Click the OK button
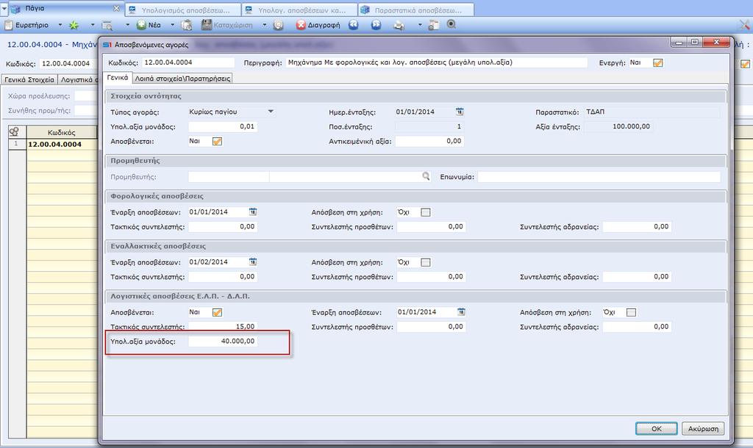 [656, 428]
